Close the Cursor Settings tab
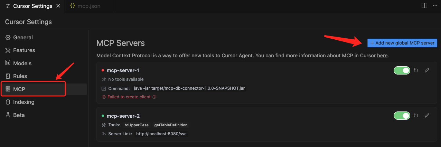441x147 pixels. 58,6
